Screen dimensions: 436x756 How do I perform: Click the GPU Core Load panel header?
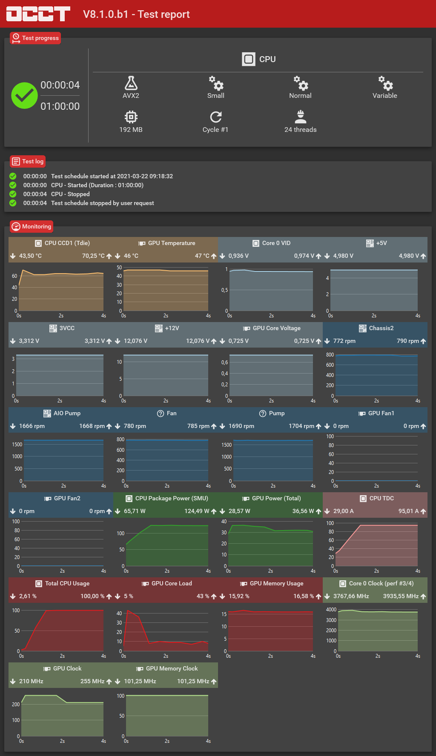click(x=171, y=583)
